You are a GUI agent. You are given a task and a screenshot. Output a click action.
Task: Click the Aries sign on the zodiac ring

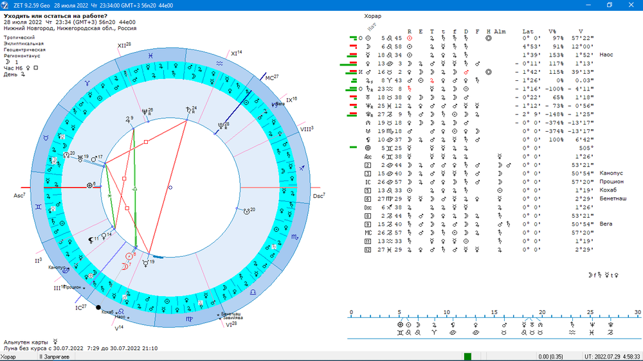(87, 83)
